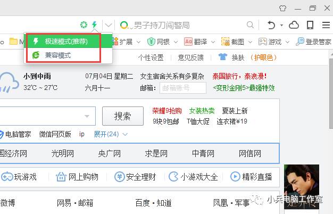Expand the 截图 dropdown arrow
This screenshot has width=333, height=214.
coord(250,42)
